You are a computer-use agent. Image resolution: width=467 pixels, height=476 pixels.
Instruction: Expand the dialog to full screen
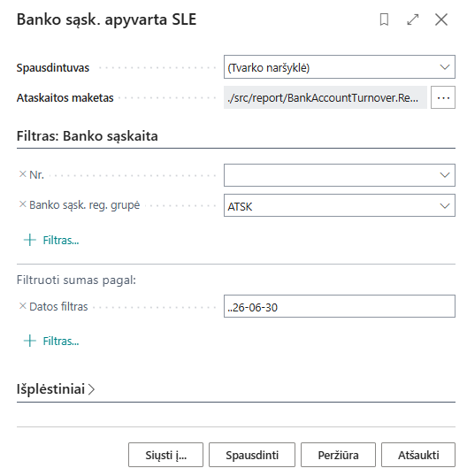[x=413, y=19]
